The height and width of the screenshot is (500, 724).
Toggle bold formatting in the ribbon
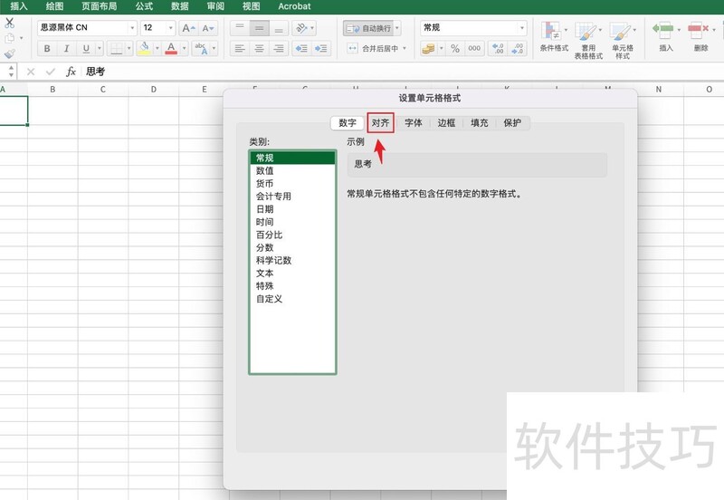click(47, 48)
